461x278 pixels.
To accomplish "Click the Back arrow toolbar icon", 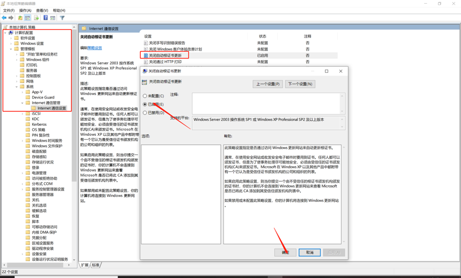I will [4, 18].
